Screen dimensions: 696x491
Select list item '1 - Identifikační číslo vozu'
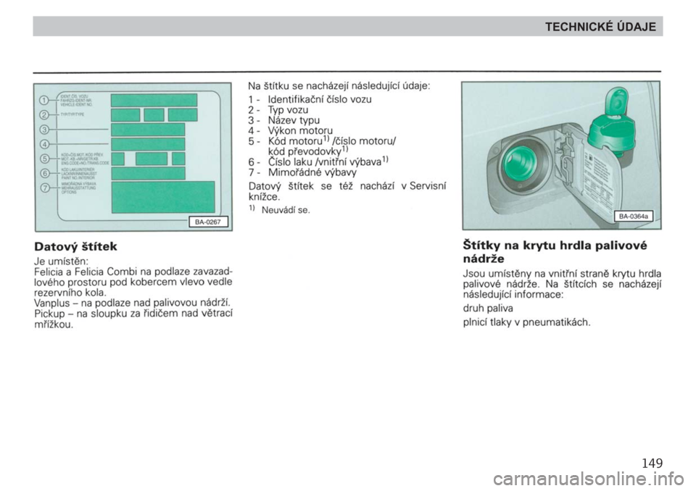[310, 99]
